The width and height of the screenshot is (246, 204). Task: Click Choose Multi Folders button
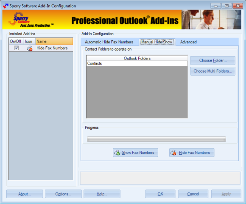(213, 71)
